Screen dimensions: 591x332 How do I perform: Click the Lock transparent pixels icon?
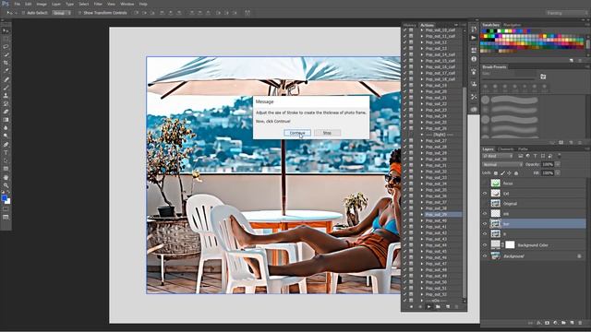pyautogui.click(x=496, y=173)
